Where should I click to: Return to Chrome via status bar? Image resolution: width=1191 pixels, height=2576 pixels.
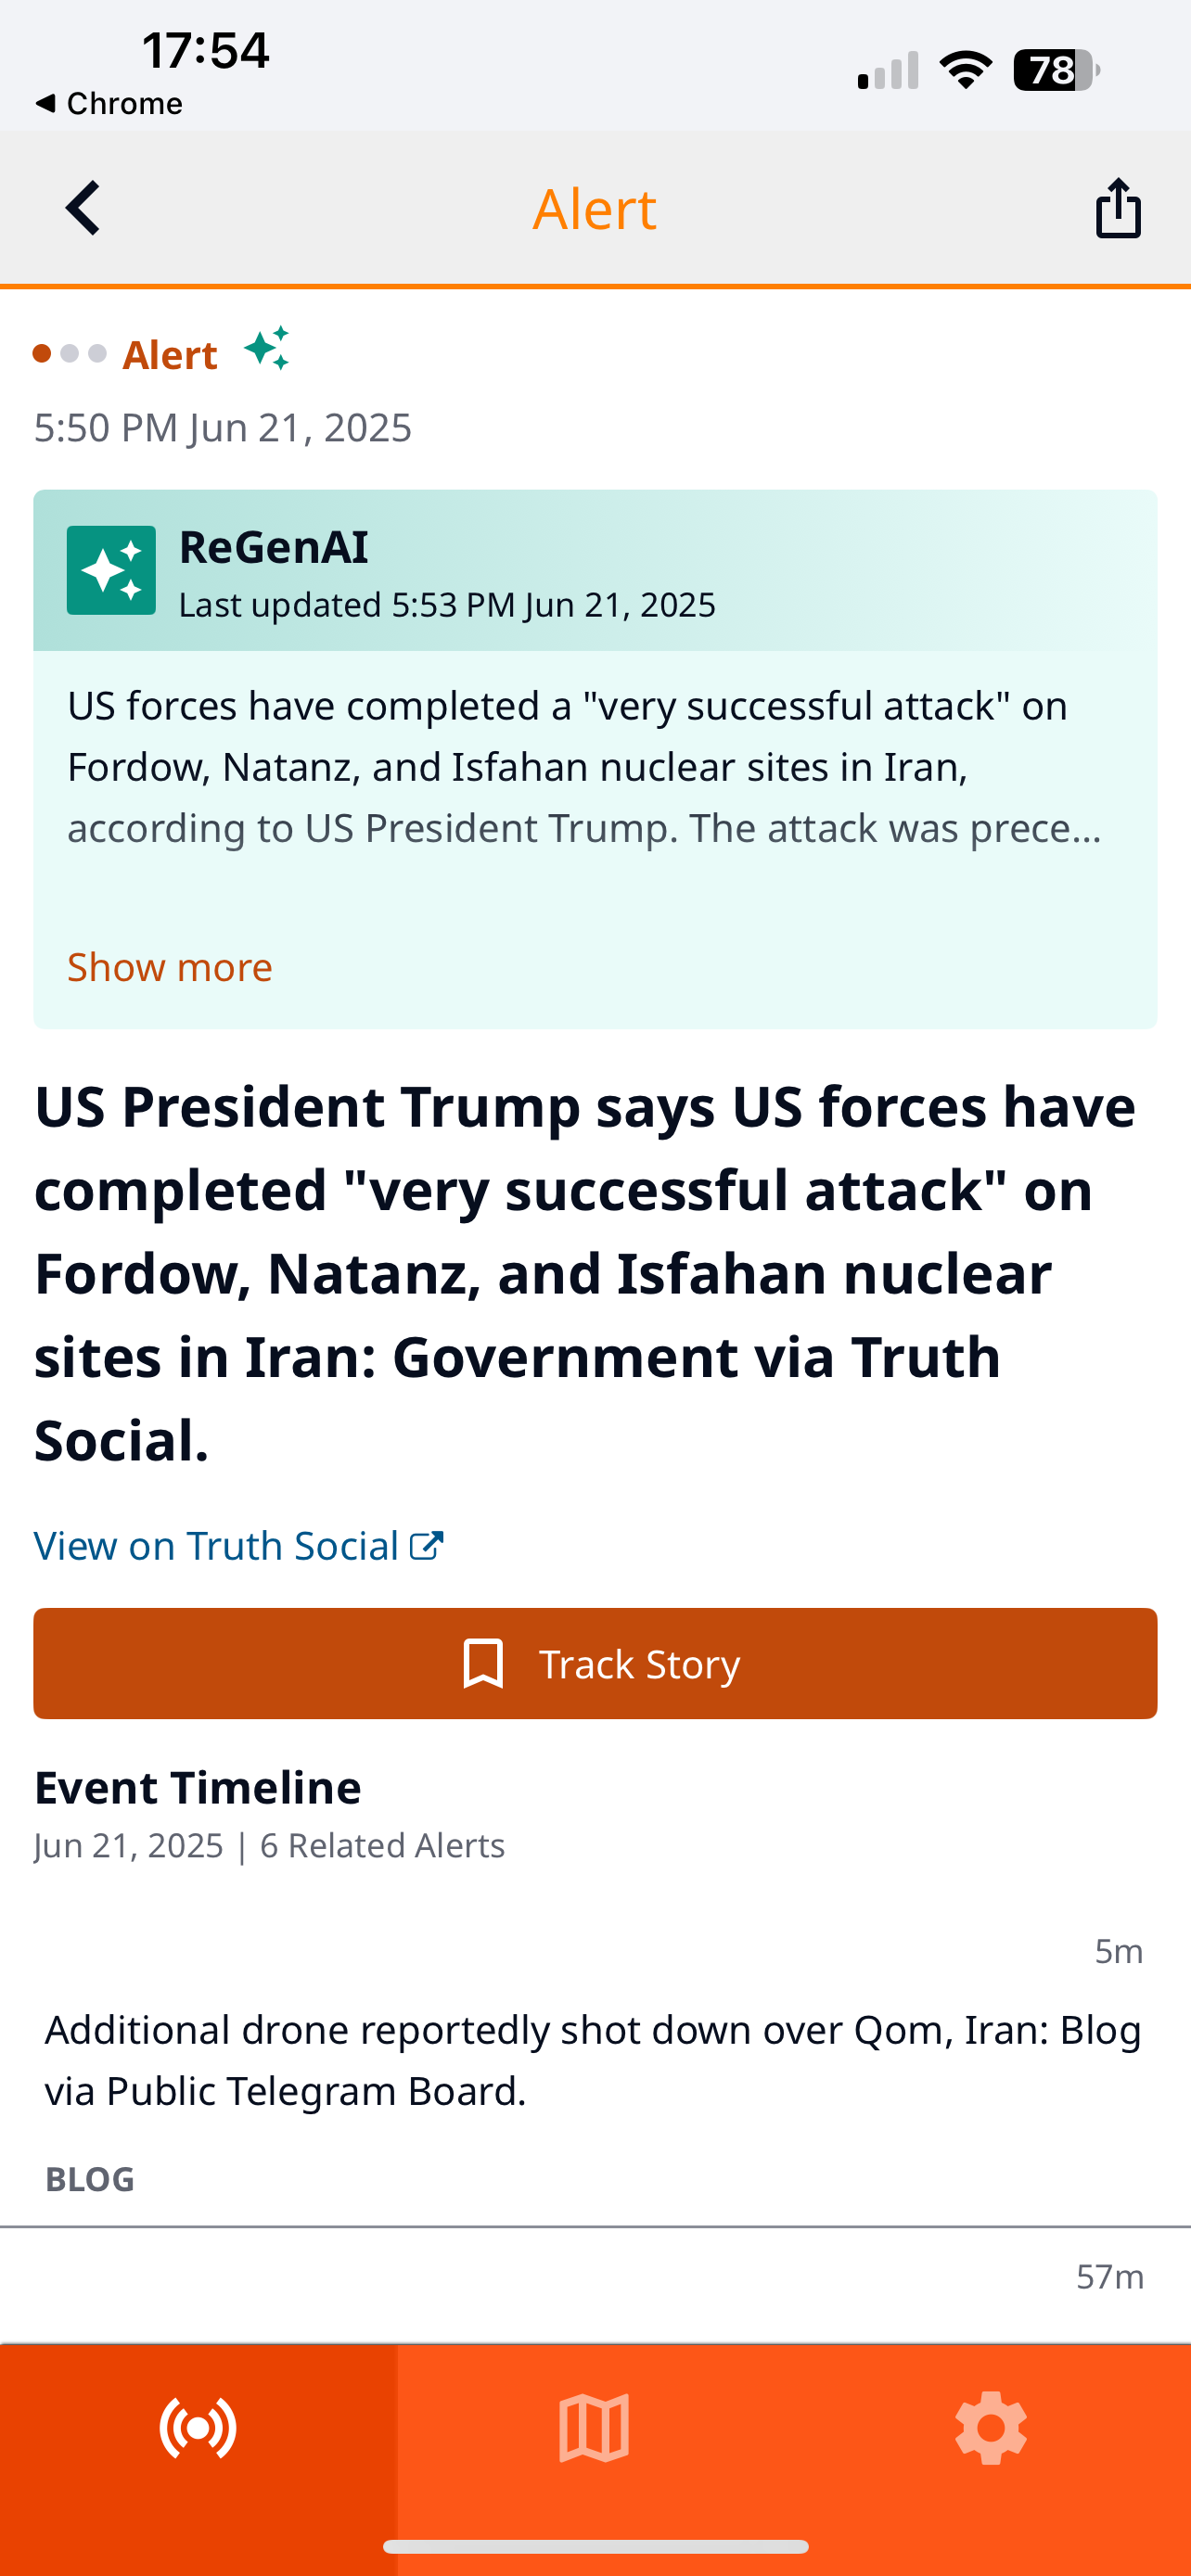(x=110, y=103)
